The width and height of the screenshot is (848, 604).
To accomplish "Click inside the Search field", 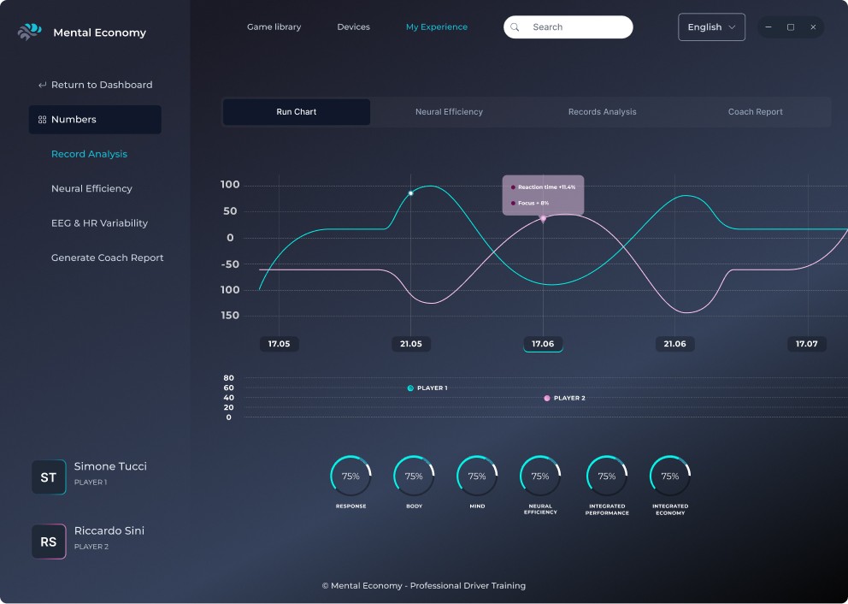I will (x=568, y=27).
